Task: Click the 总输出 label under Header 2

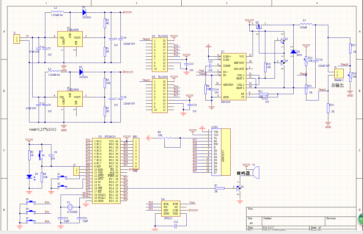Action: tap(337, 85)
